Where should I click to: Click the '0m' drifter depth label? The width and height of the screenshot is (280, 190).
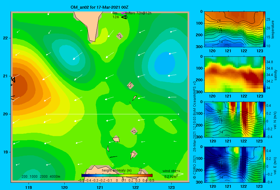[x=115, y=13]
